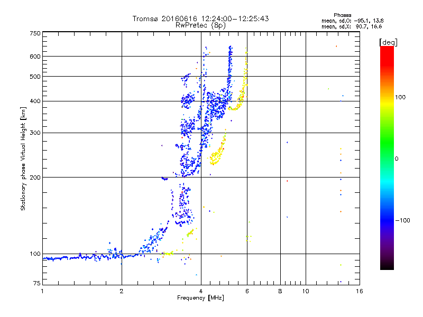Click the 'mean, sd,O: -95.1, 13.8' line
This screenshot has height=317, width=423.
pyautogui.click(x=352, y=21)
